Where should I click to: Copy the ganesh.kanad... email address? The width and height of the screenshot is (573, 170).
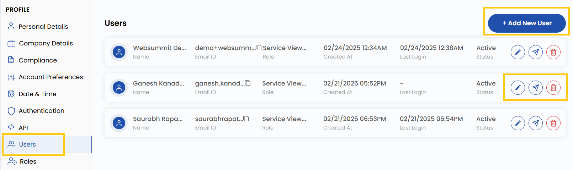[248, 83]
